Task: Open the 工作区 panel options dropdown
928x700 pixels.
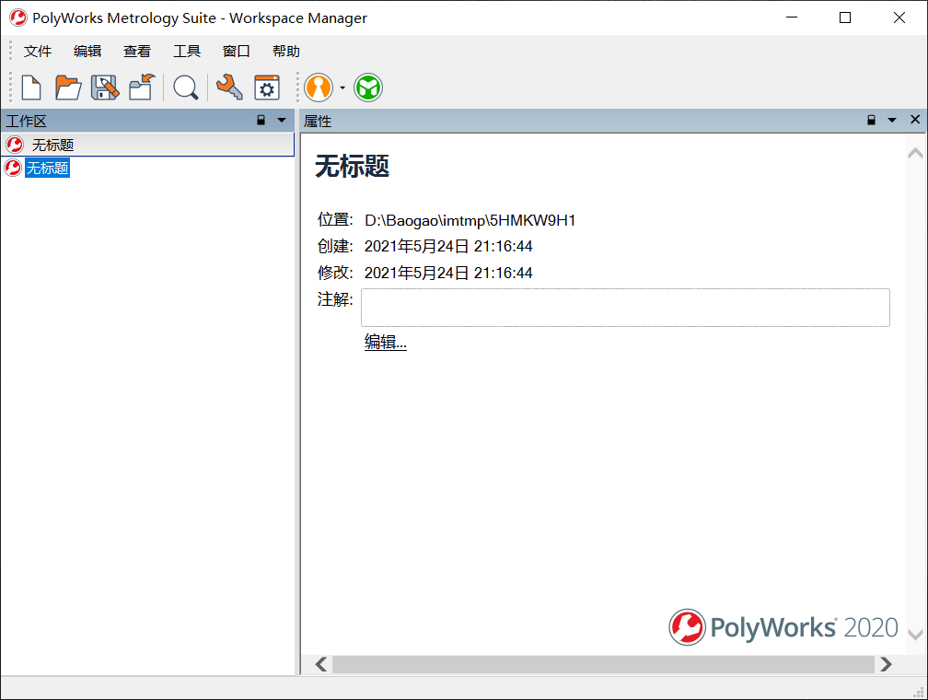Action: coord(282,120)
